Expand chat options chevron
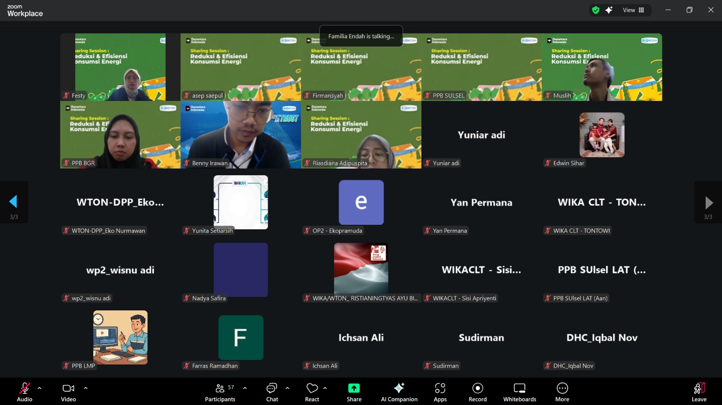This screenshot has width=722, height=405. [287, 388]
